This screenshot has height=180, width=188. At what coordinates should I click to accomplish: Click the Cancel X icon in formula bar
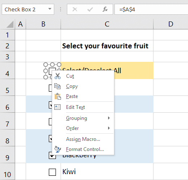[75, 9]
